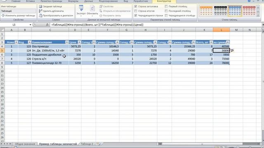264x148 pixels.
Task: Open the Склад 2 column filter dropdown
Action: 132,42
